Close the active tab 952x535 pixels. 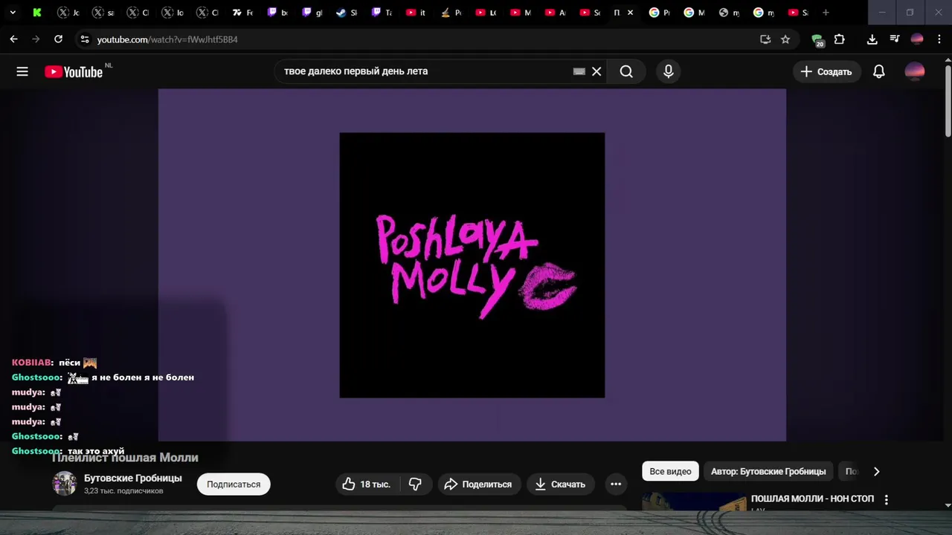click(630, 13)
